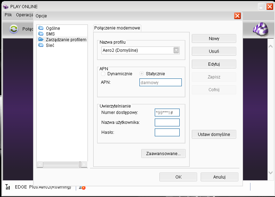Click the Ustaw domyślne button
The image size is (275, 197).
click(x=214, y=135)
